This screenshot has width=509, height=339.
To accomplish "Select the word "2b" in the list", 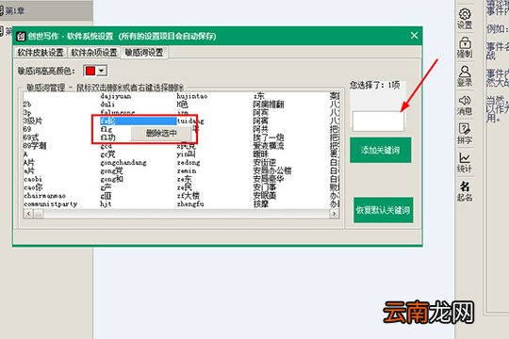I will tap(27, 105).
